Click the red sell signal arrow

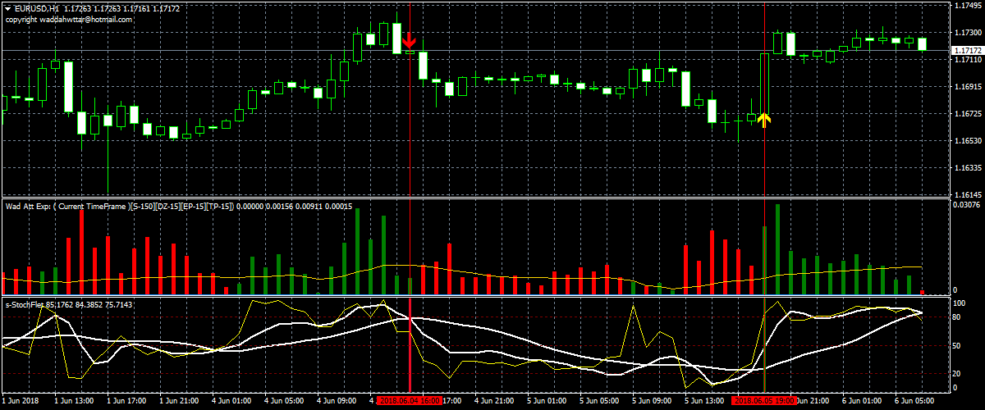(409, 39)
